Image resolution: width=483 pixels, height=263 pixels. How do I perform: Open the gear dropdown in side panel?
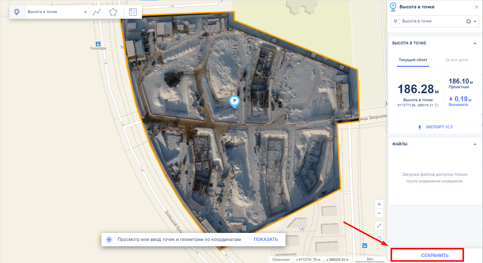pos(471,21)
